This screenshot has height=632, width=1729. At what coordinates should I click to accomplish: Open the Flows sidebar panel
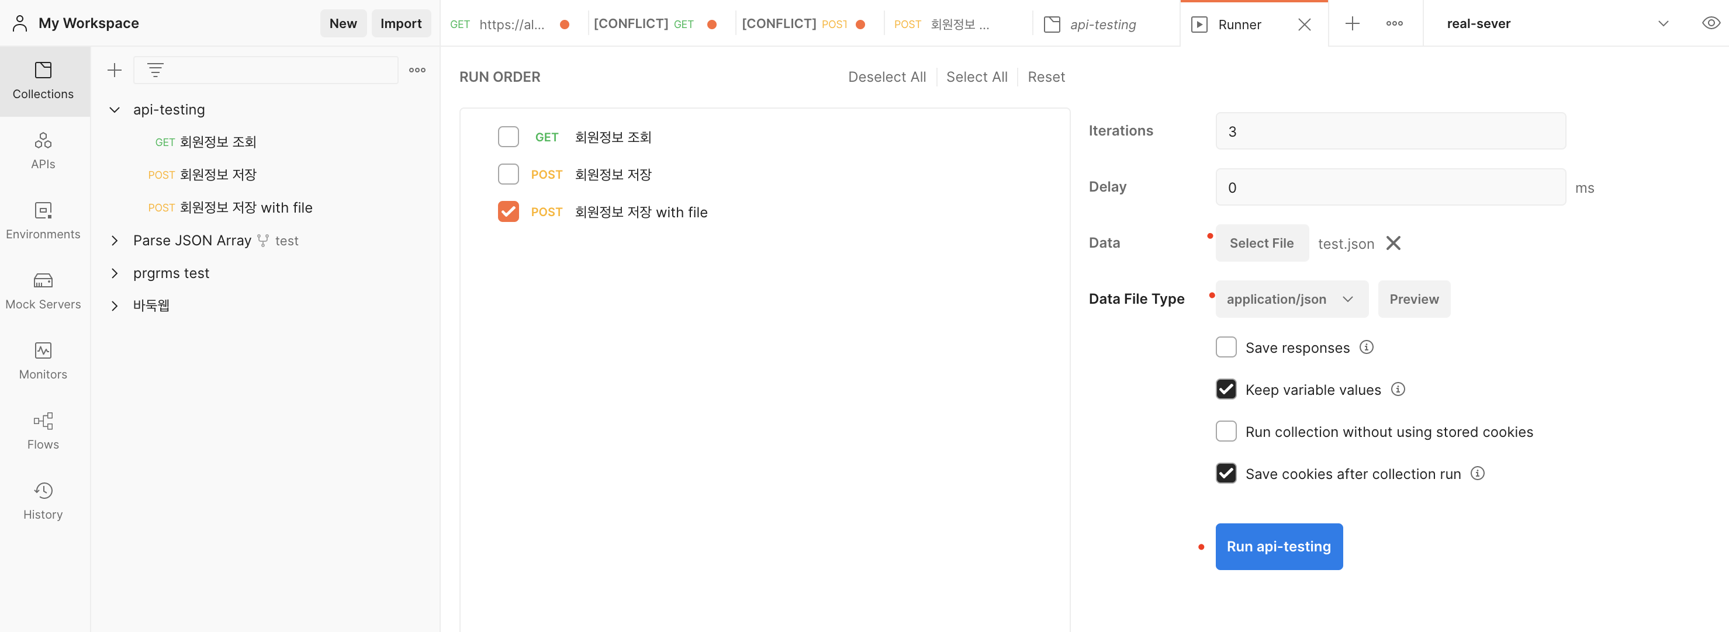click(x=44, y=432)
